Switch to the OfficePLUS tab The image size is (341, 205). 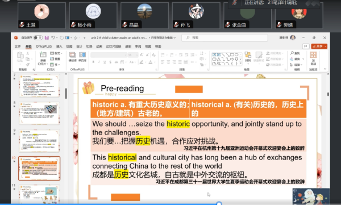(44, 47)
